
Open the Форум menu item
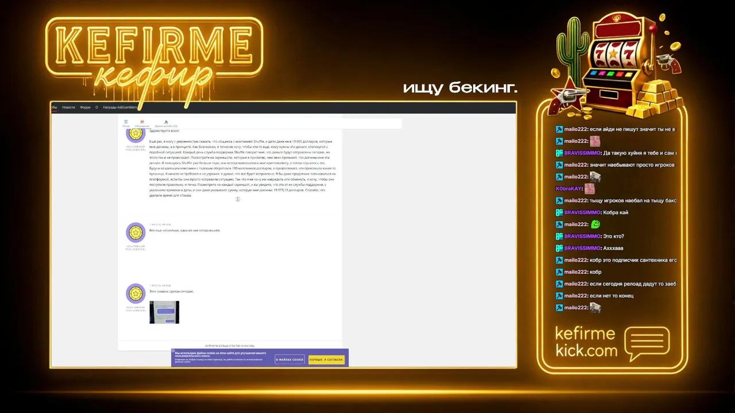point(85,107)
